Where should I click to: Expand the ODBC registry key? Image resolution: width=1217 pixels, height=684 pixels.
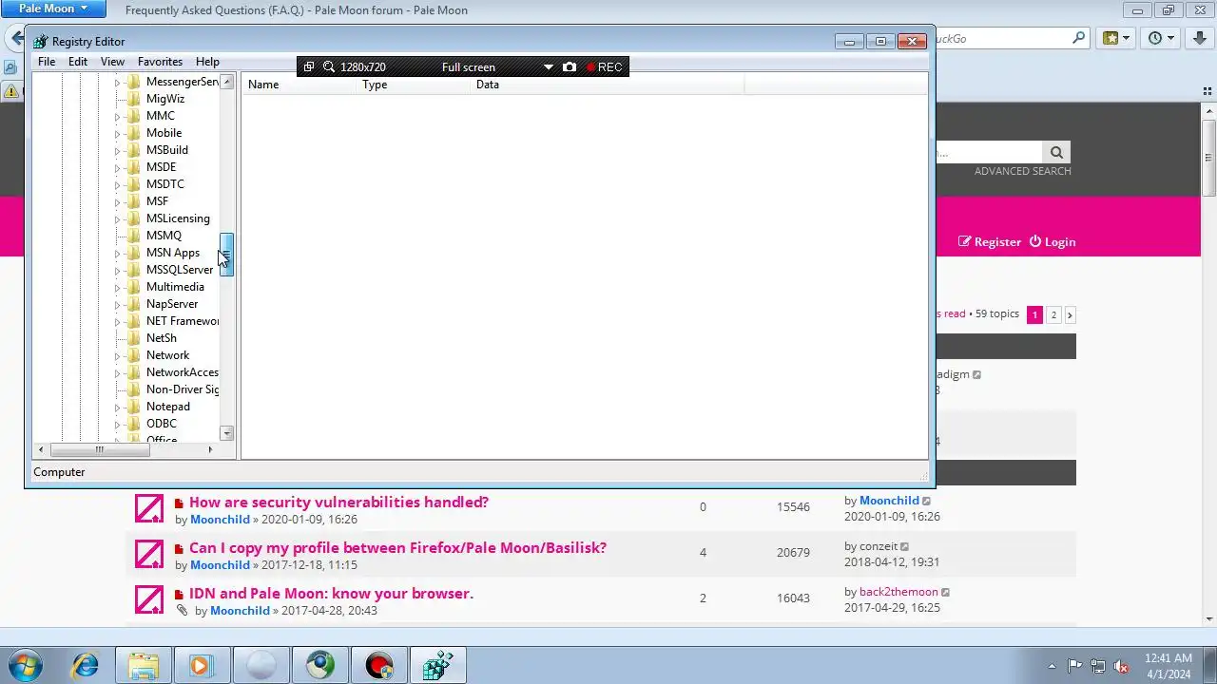pyautogui.click(x=118, y=424)
